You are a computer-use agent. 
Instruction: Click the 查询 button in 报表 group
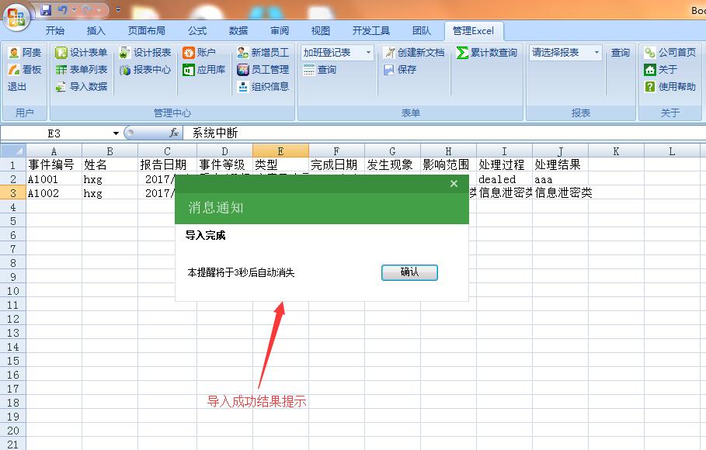(x=620, y=53)
